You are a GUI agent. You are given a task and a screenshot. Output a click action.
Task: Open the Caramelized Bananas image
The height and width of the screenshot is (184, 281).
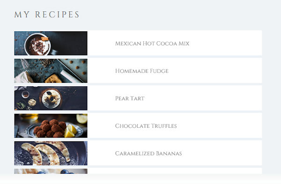coord(51,153)
